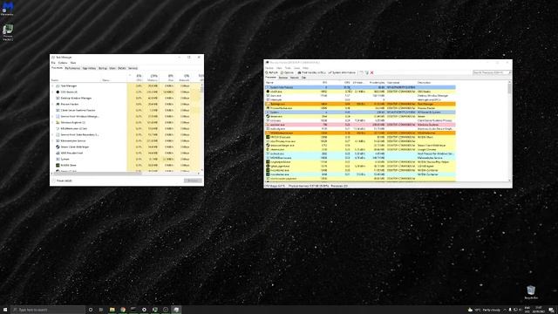
Task: Show hidden icons chevron in system tray
Action: point(505,310)
